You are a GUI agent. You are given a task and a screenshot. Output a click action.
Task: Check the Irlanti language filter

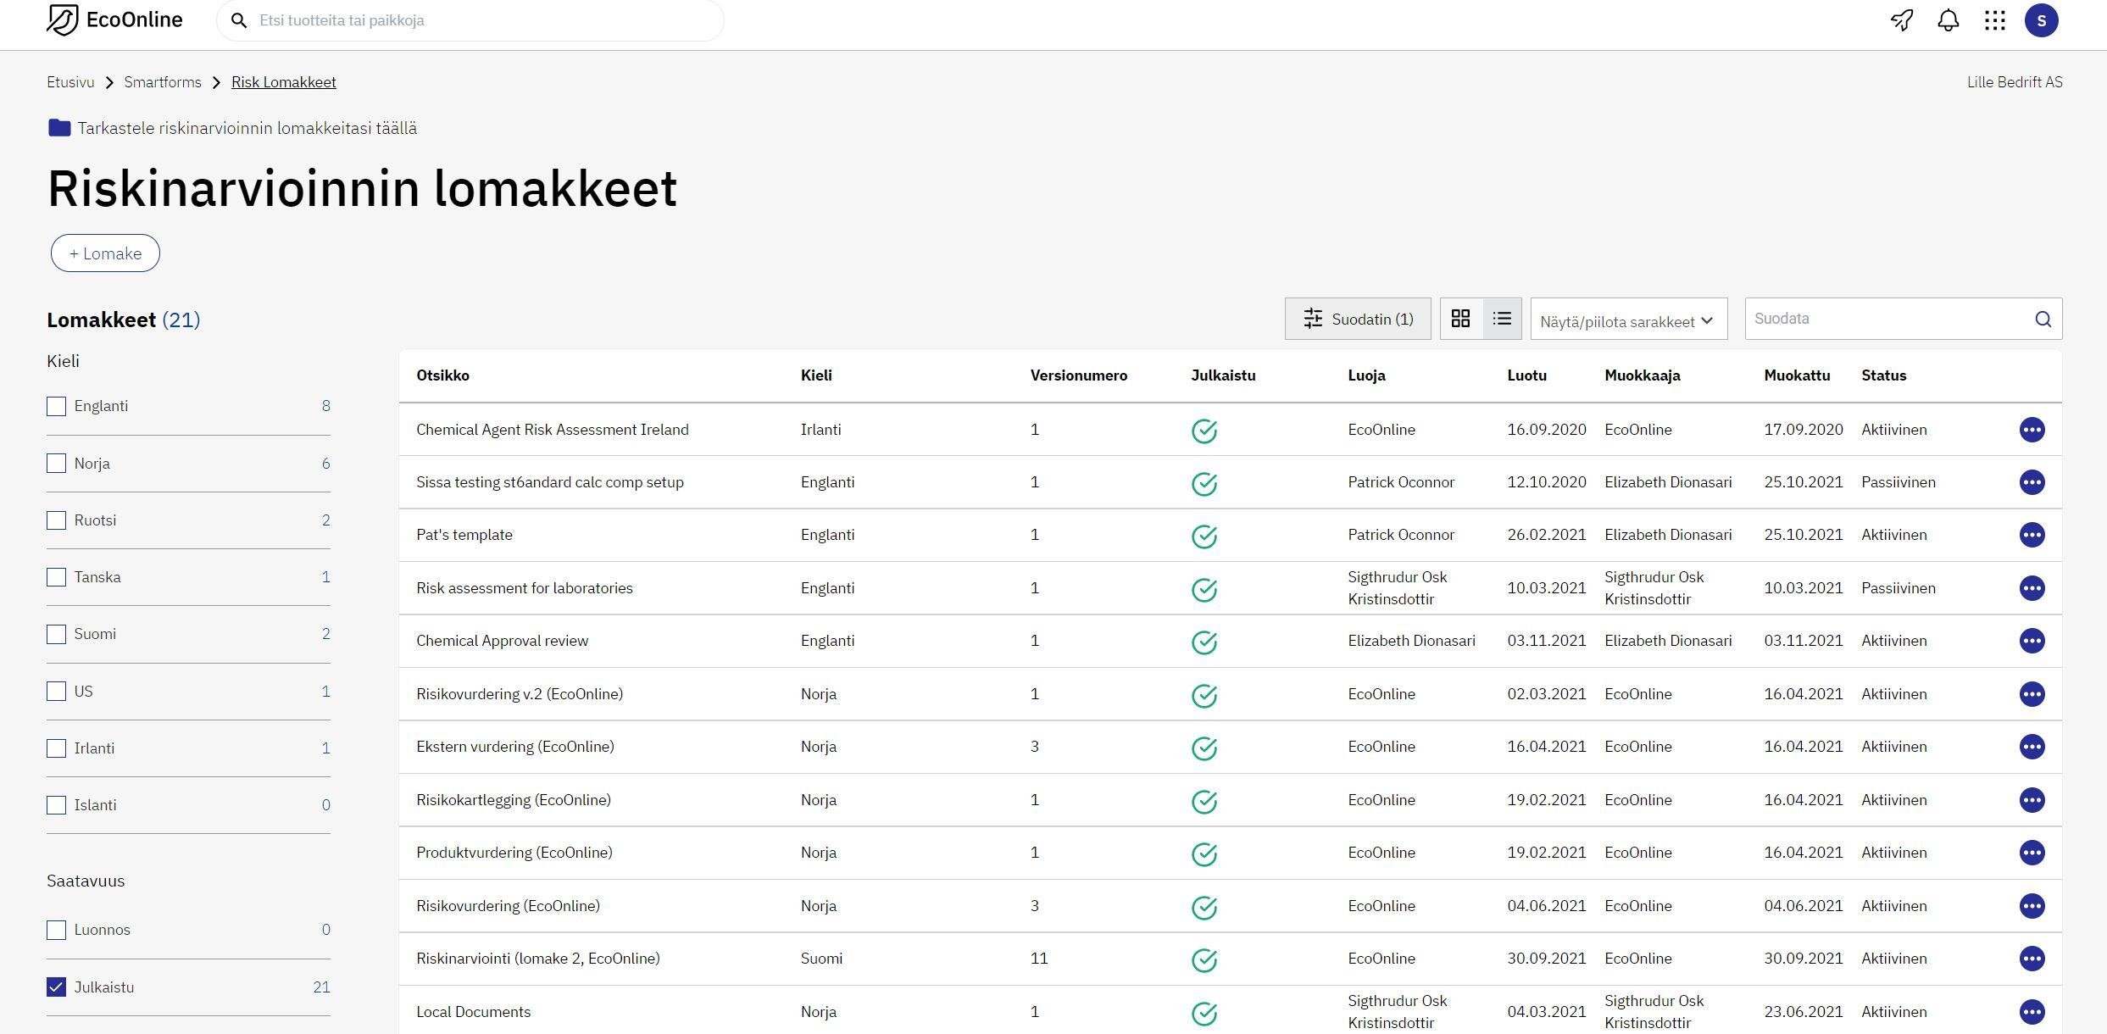tap(56, 748)
